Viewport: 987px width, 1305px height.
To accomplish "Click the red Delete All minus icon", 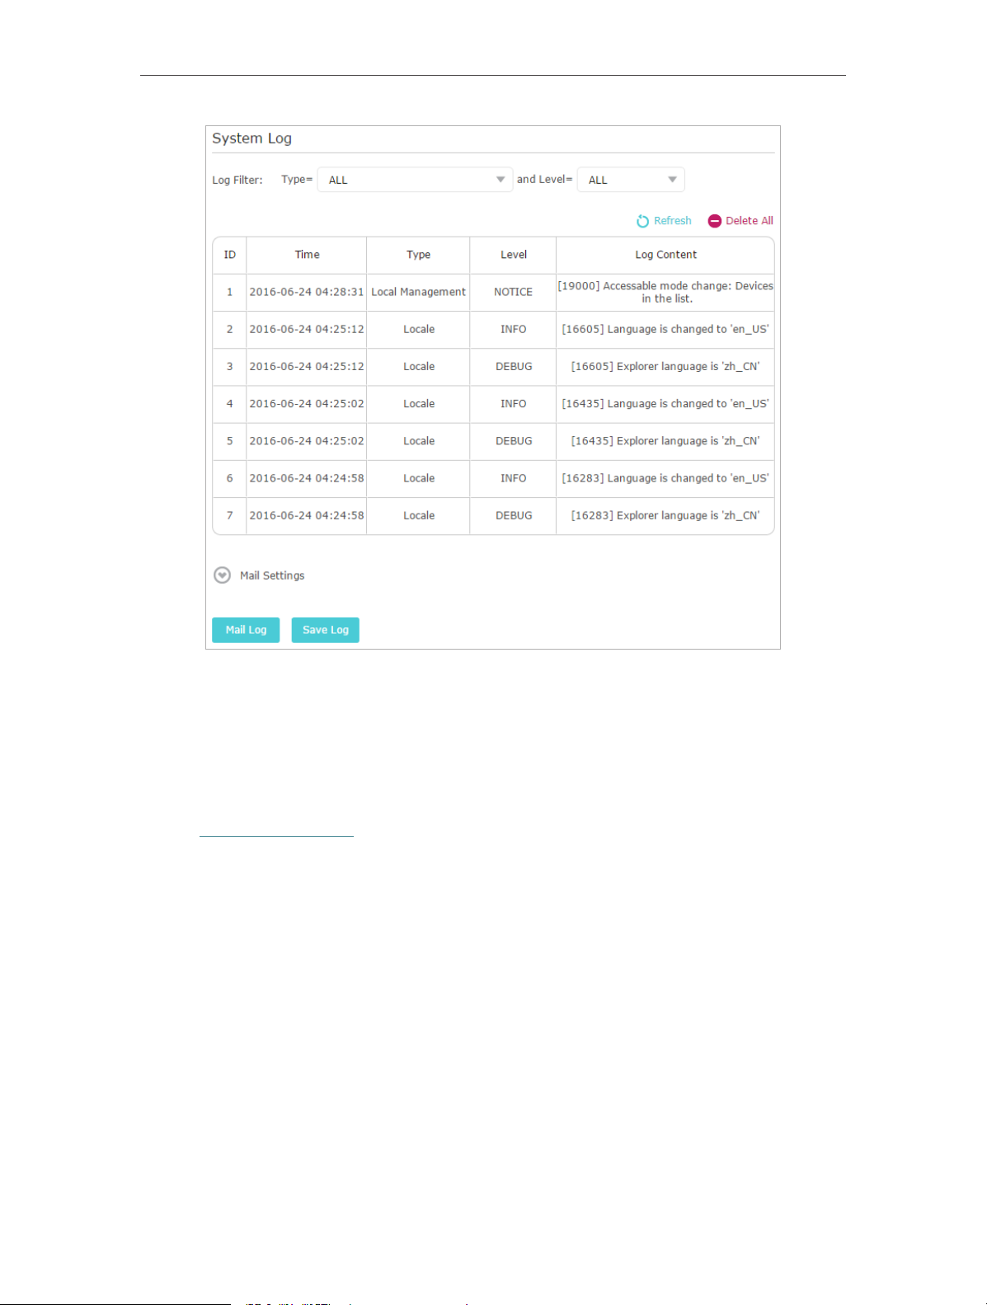I will pos(715,221).
